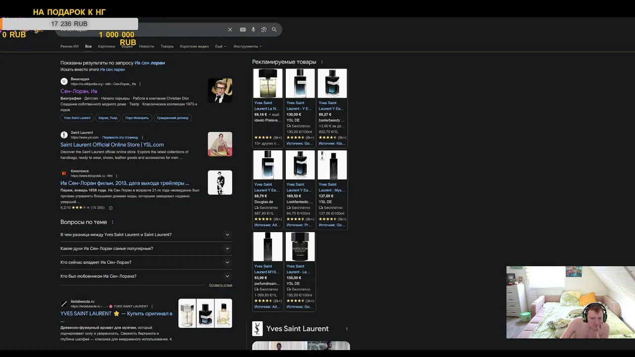Switch to the Картинки tab
The height and width of the screenshot is (357, 635).
click(x=107, y=46)
